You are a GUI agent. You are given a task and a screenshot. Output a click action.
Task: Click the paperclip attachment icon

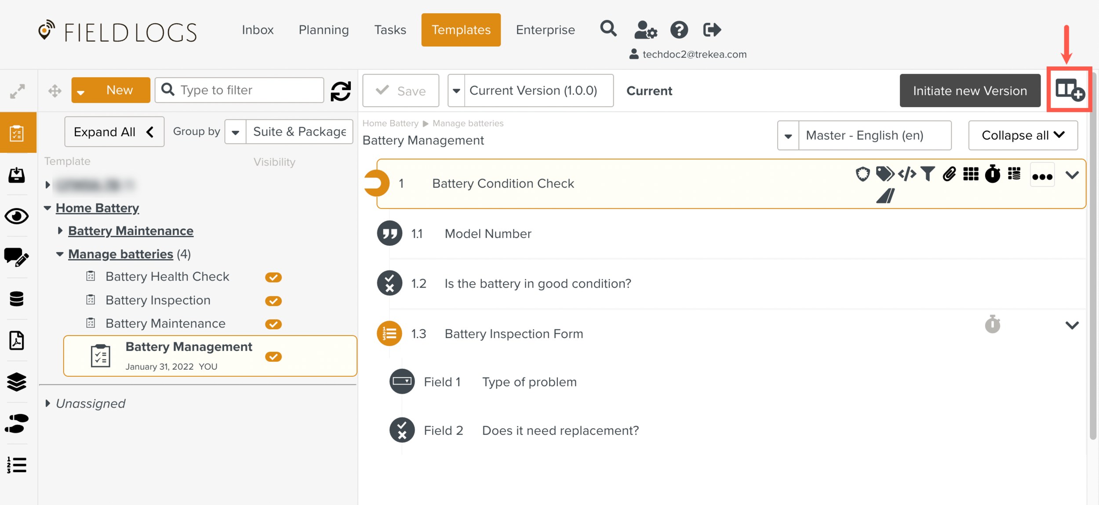[x=949, y=174]
